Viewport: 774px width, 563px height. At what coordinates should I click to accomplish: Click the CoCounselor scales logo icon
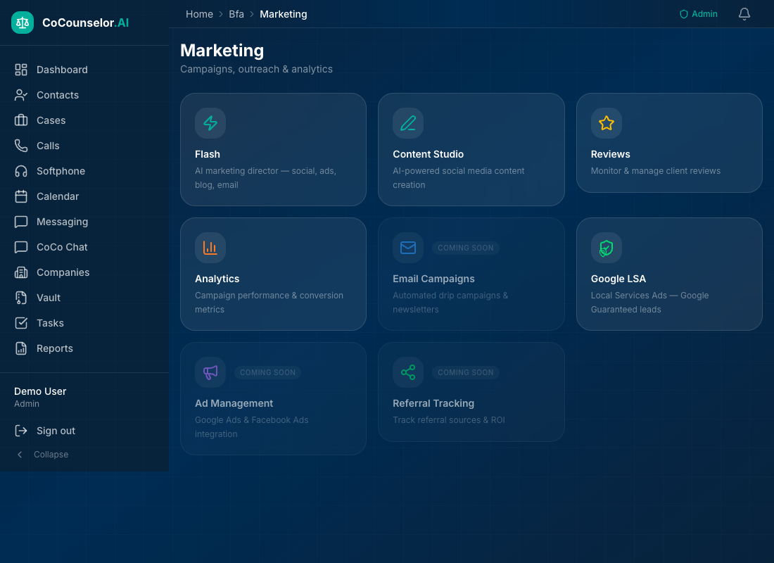23,23
